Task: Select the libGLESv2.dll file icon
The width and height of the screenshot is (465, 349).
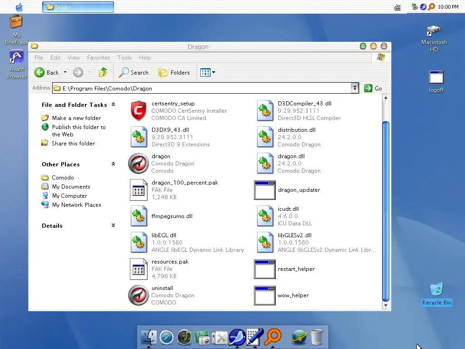Action: [265, 243]
